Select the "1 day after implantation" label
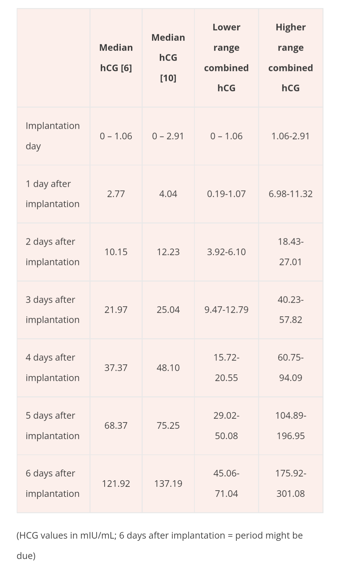This screenshot has width=338, height=571. (52, 194)
